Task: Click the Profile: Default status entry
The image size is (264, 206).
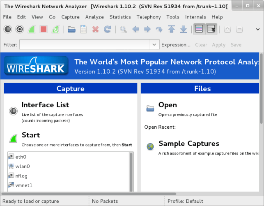Action: 185,201
